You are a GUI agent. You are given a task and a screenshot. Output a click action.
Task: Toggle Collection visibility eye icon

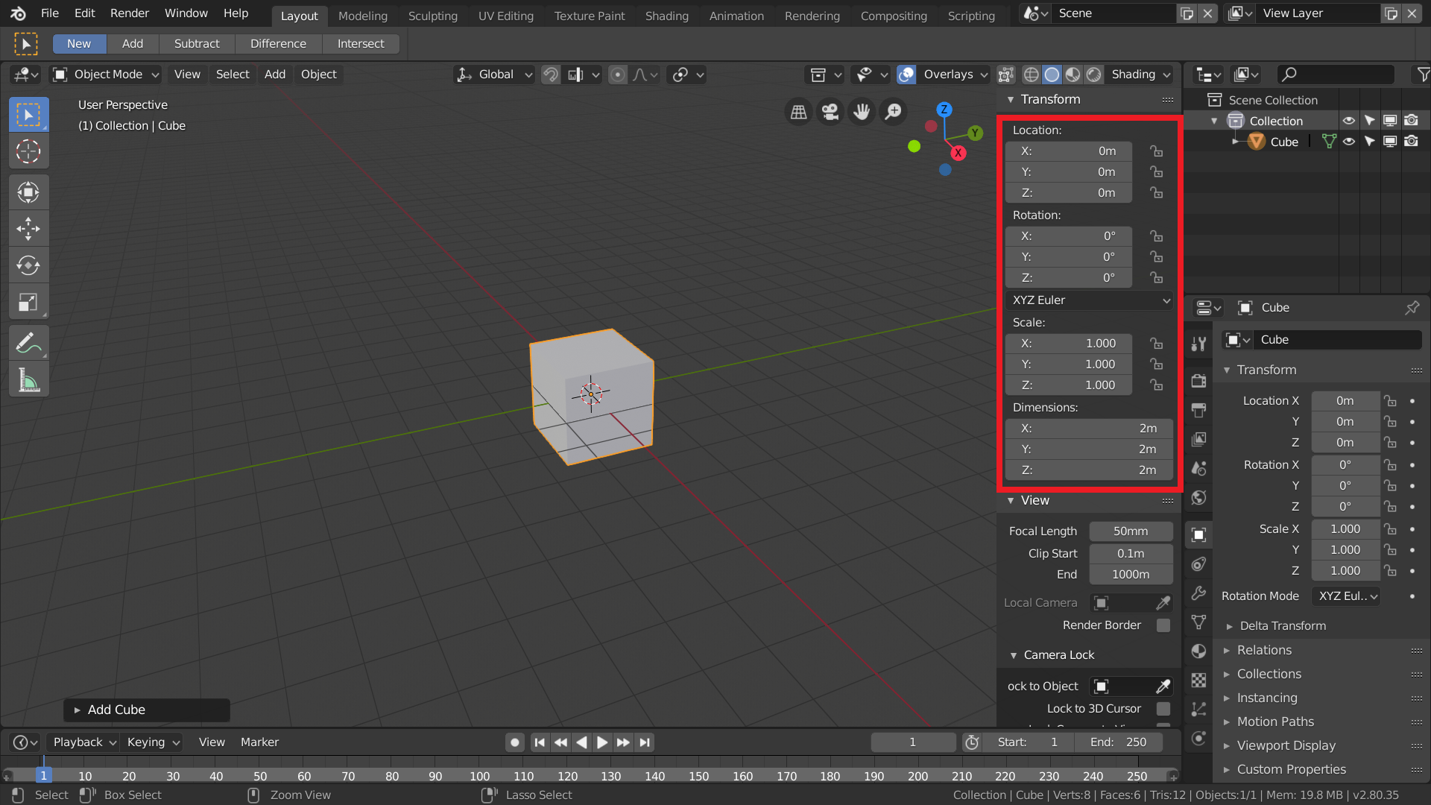pos(1349,121)
